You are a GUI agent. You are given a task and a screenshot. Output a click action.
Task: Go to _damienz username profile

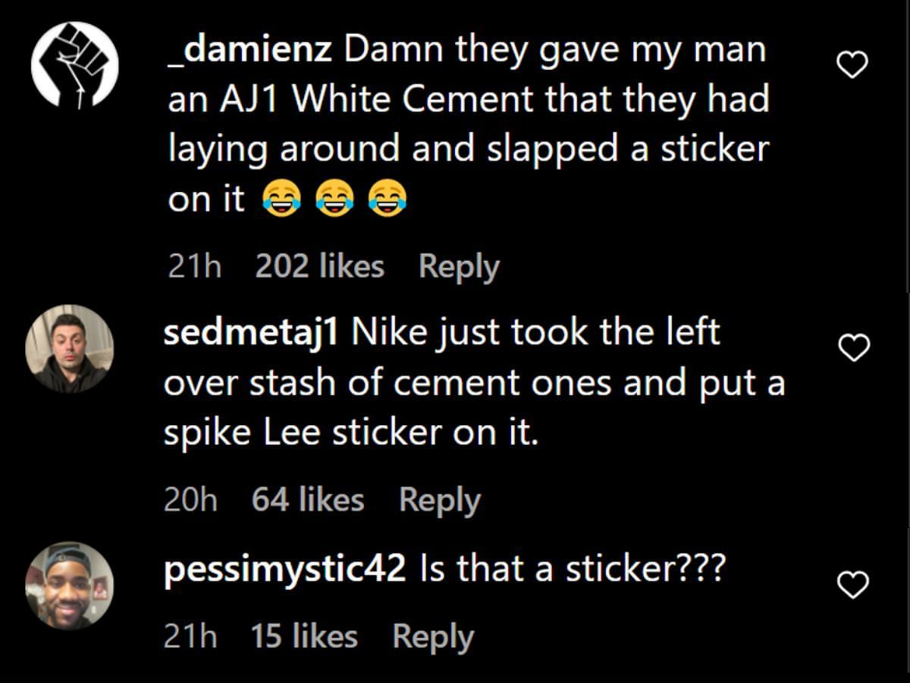pyautogui.click(x=249, y=51)
